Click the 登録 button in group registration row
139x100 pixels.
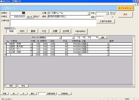point(103,37)
